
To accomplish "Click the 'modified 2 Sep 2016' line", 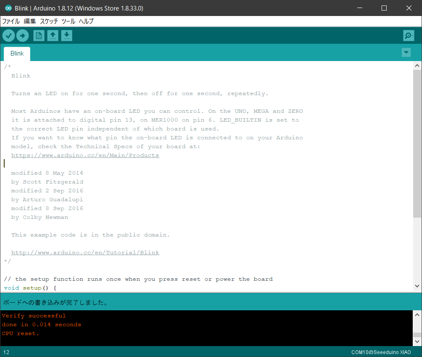I will tap(47, 191).
